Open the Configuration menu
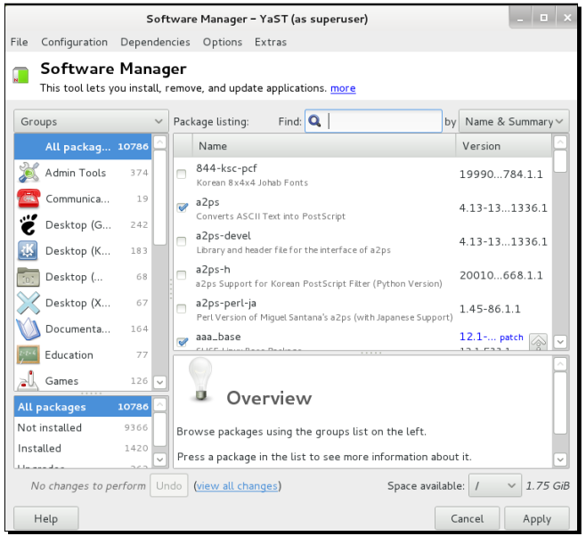The width and height of the screenshot is (586, 536). pyautogui.click(x=74, y=42)
